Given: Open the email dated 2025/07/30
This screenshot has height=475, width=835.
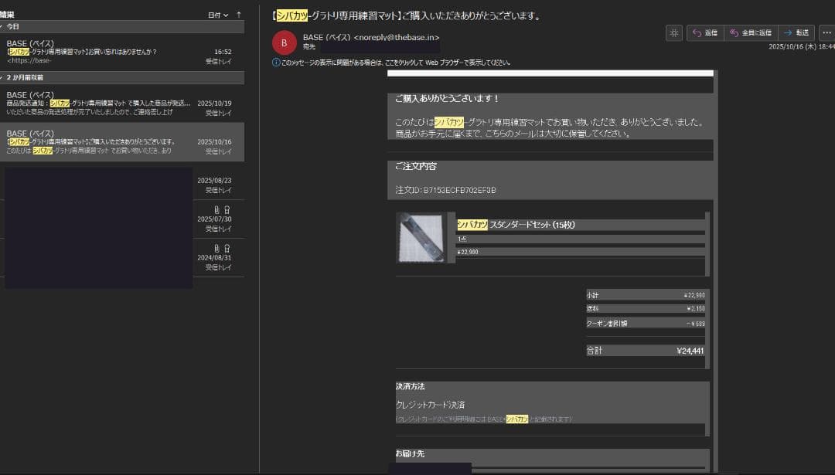Looking at the screenshot, I should click(x=122, y=219).
